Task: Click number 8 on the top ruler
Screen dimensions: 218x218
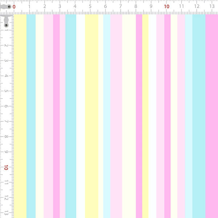Action: pyautogui.click(x=136, y=7)
